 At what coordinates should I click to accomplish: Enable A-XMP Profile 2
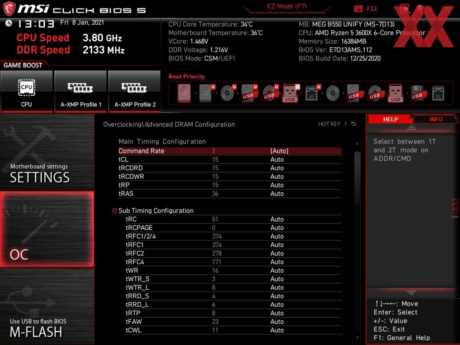click(x=135, y=91)
